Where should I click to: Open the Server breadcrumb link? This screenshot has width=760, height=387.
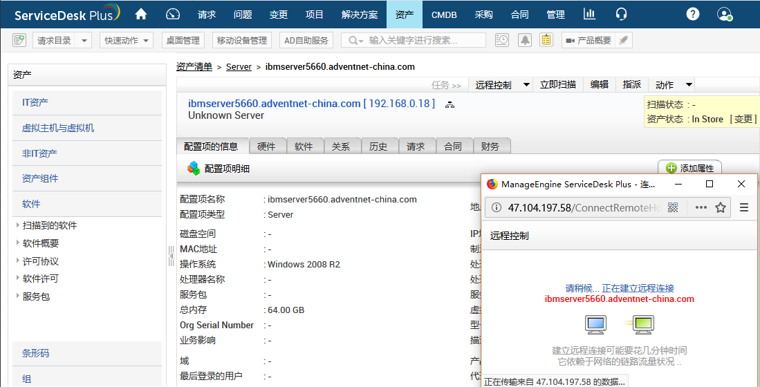coord(239,67)
